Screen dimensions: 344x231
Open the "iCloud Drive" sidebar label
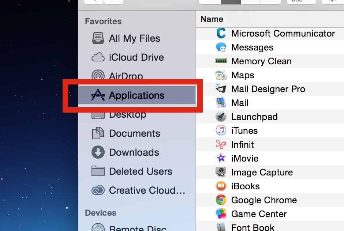137,57
